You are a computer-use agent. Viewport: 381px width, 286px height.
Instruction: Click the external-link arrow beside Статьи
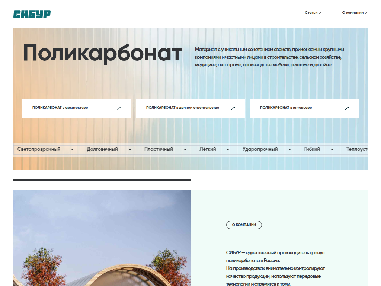pyautogui.click(x=320, y=12)
